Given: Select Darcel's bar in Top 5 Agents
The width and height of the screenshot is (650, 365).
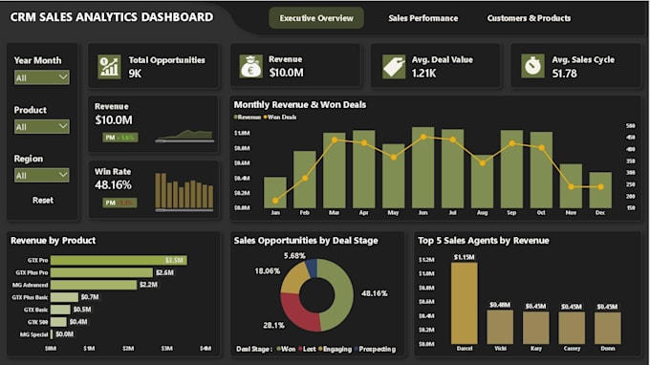Looking at the screenshot, I should pyautogui.click(x=465, y=303).
